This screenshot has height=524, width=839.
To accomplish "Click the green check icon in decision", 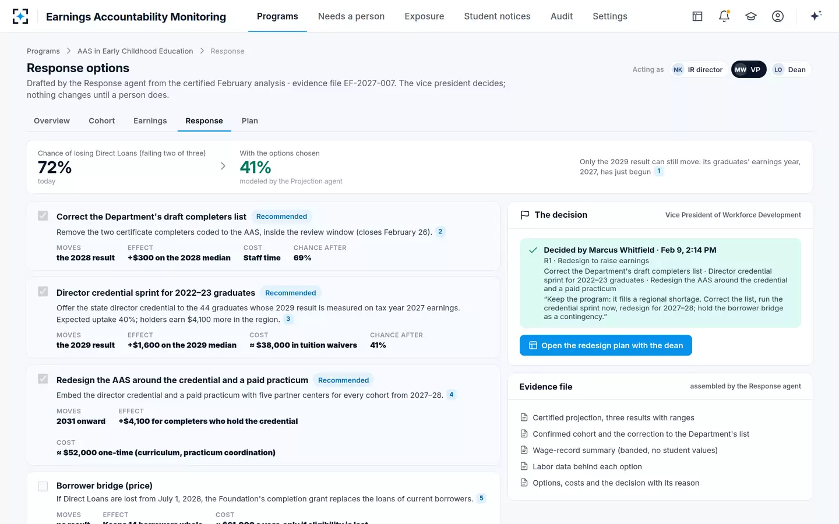I will pos(533,250).
